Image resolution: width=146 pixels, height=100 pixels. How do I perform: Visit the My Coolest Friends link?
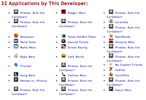(129, 65)
